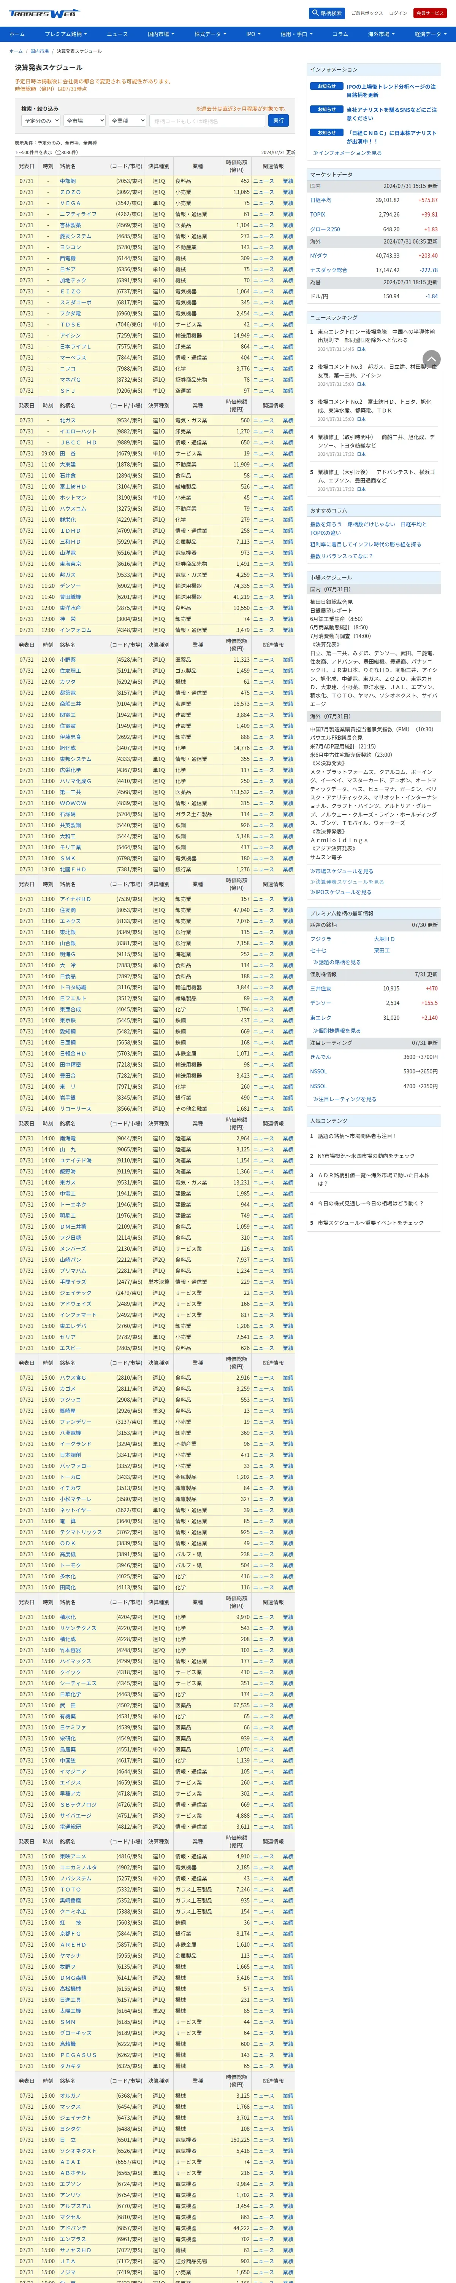
Task: Open SNS analyst impersonation warning notice
Action: coord(391,114)
